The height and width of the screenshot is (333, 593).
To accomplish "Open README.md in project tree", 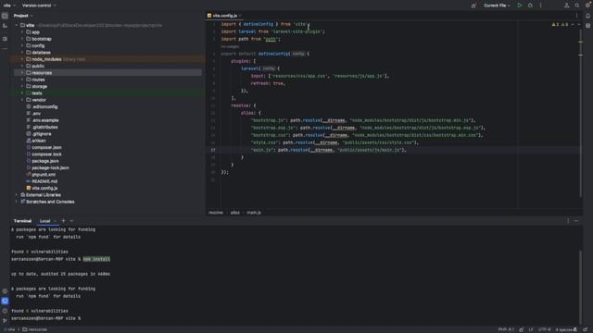I will click(x=44, y=181).
